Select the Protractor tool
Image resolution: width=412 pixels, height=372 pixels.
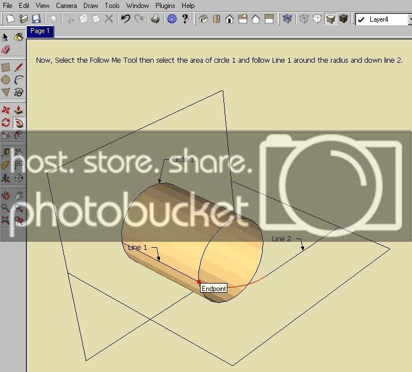[x=6, y=165]
